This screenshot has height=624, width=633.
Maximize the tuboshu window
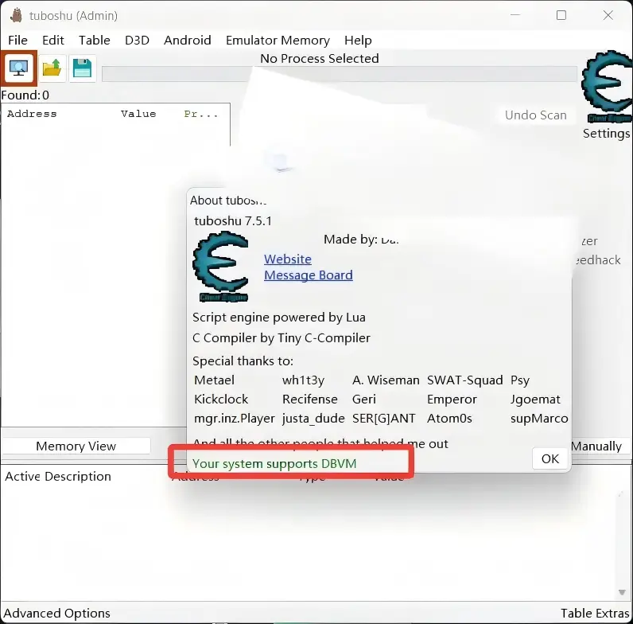pos(561,15)
